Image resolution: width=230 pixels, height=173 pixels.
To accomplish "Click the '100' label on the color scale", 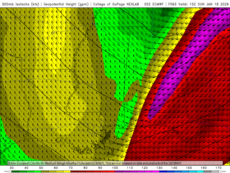I will (x=115, y=168).
